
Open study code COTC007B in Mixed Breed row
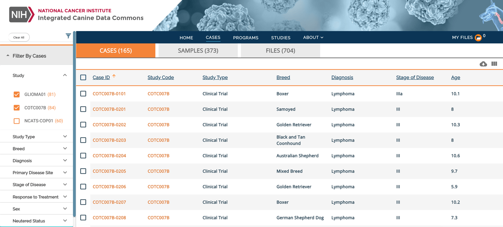coord(159,171)
